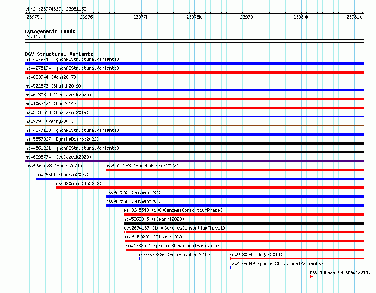The image size is (376, 293).
Task: Click the chr20:23974827..23981165 coordinate label
Action: 56,9
